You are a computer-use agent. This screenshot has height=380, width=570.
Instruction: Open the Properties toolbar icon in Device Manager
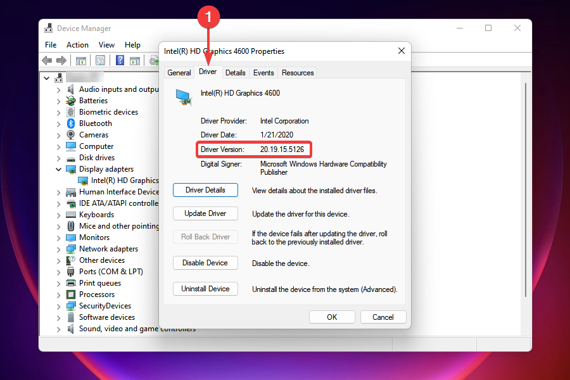coord(100,60)
